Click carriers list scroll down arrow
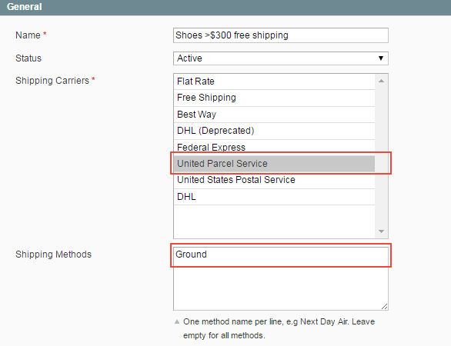The height and width of the screenshot is (346, 451). tap(382, 231)
